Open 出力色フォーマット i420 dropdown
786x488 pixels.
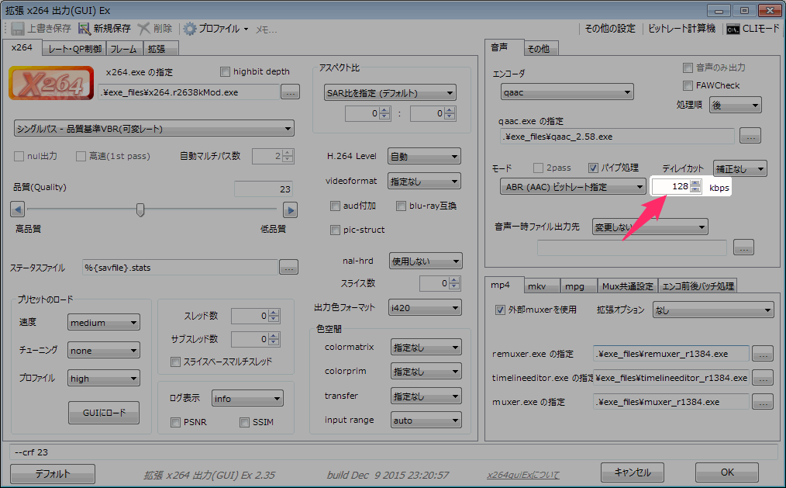point(425,308)
